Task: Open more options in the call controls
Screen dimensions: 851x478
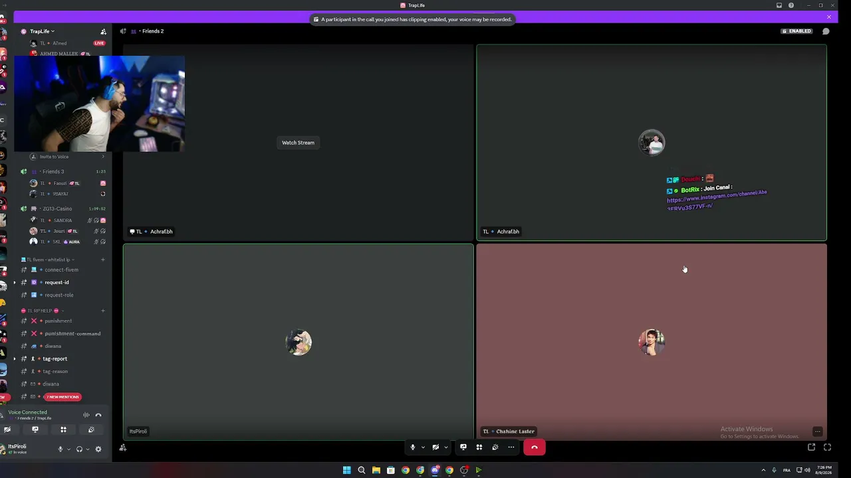Action: coord(511,447)
